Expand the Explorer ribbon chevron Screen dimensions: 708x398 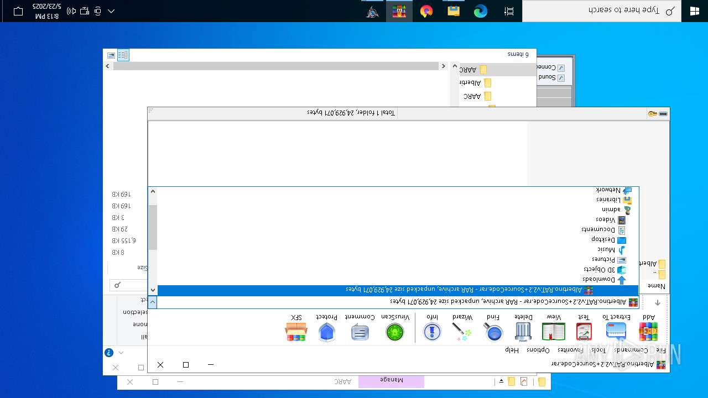121,353
